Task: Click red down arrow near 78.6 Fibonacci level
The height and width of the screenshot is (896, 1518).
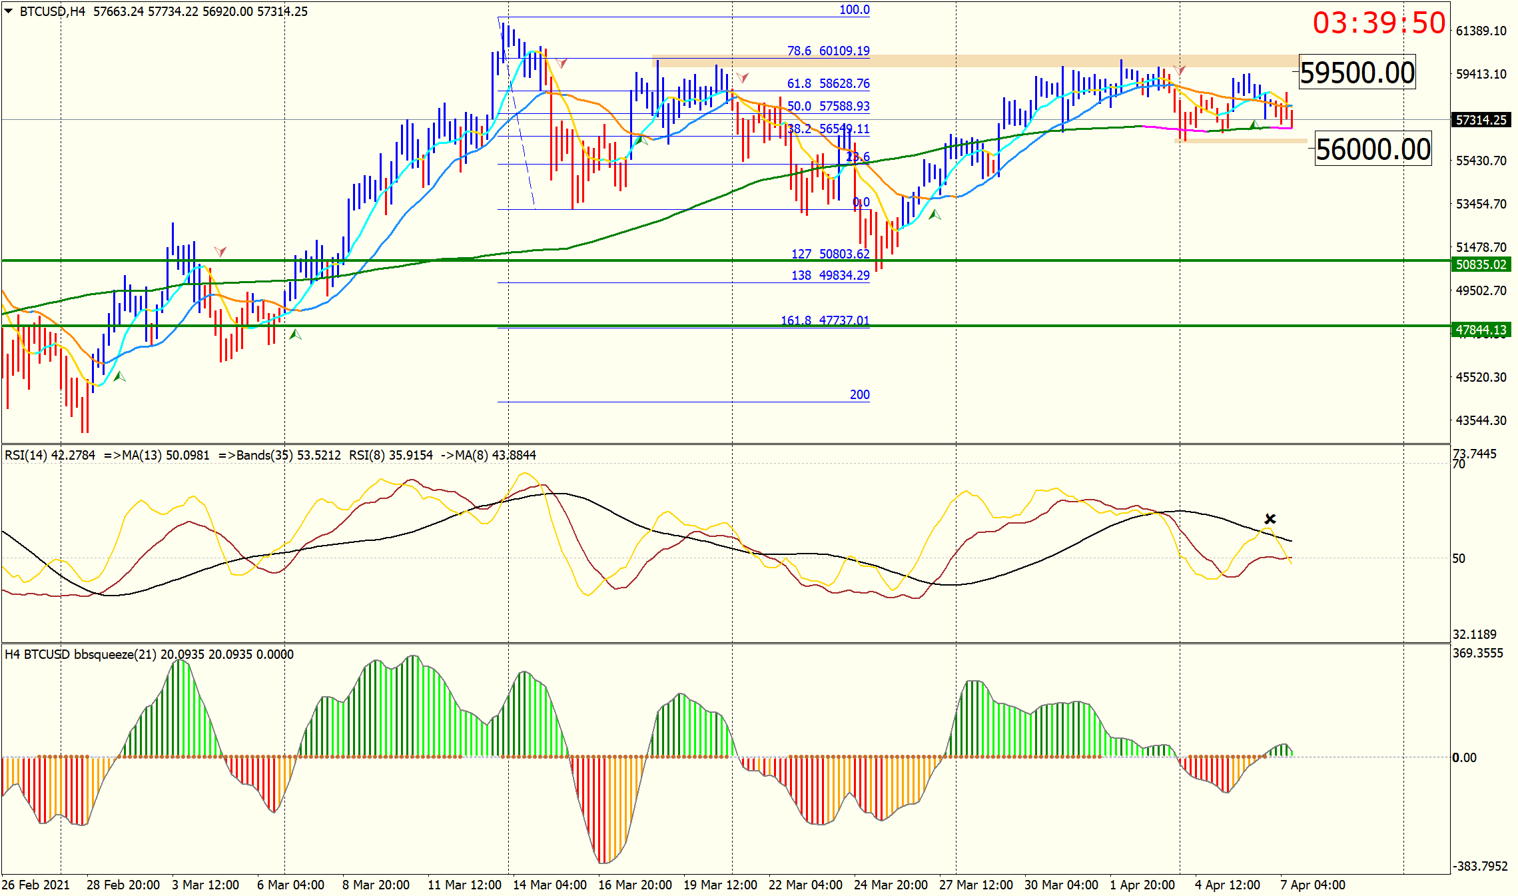Action: click(x=562, y=63)
